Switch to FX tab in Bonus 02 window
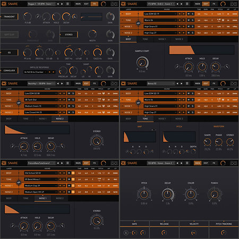This screenshot has width=239, height=239. [214, 83]
